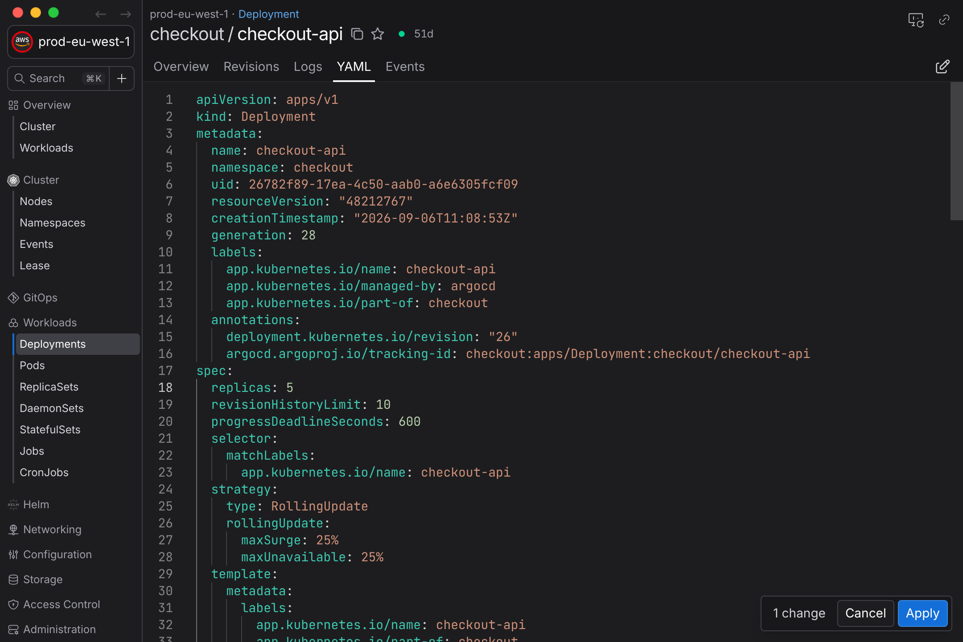Click the Administration section icon
963x642 pixels.
point(13,630)
